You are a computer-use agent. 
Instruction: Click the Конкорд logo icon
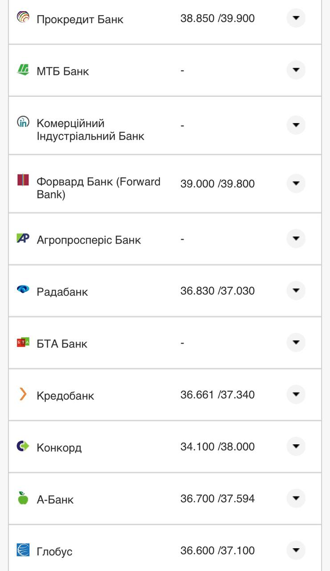click(x=23, y=446)
